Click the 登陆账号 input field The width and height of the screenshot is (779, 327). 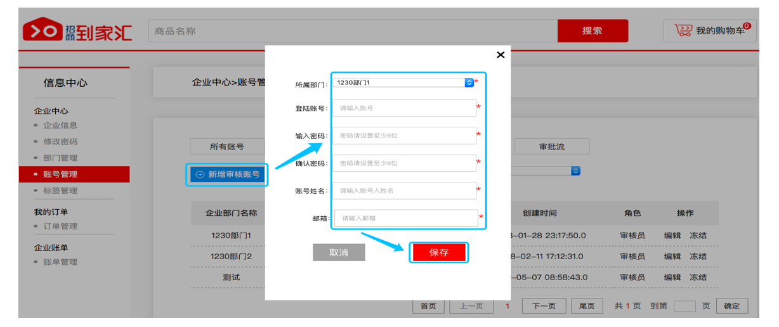tap(404, 108)
